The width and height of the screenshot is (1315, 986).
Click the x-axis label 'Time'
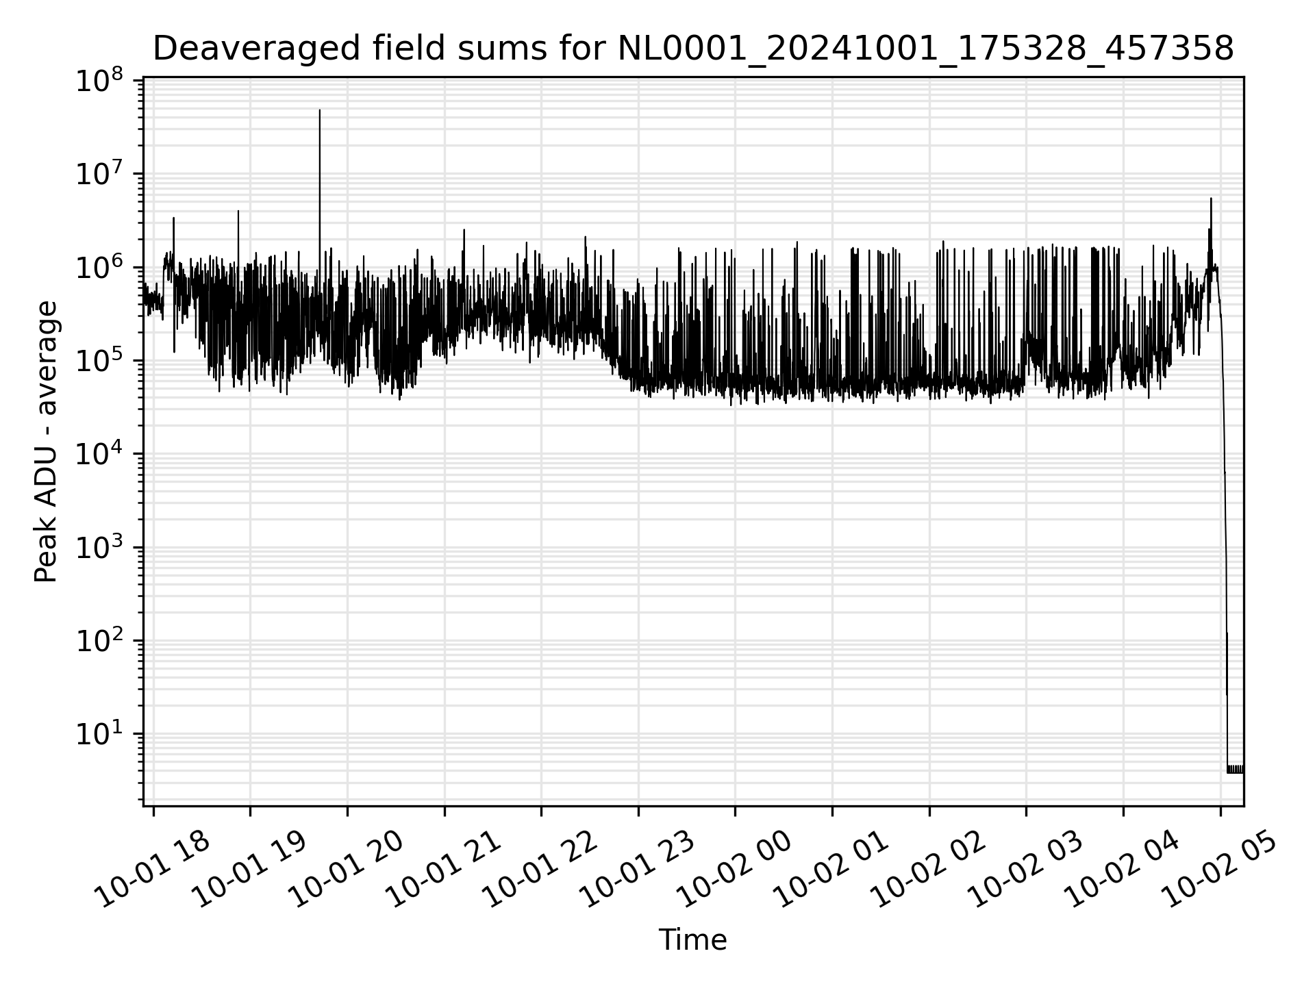[x=692, y=940]
